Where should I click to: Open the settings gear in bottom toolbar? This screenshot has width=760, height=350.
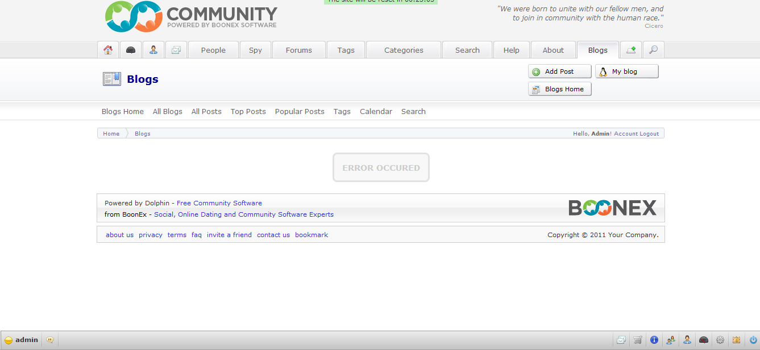coord(720,340)
